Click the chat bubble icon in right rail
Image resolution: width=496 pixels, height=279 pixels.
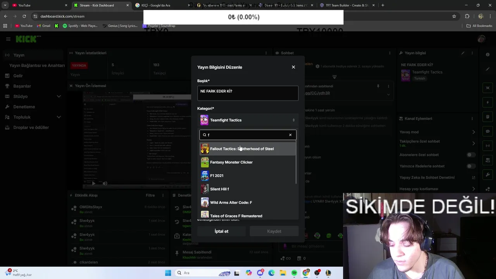pos(488,132)
